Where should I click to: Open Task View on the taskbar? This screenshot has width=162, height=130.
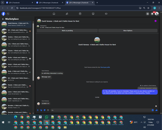pos(9,122)
